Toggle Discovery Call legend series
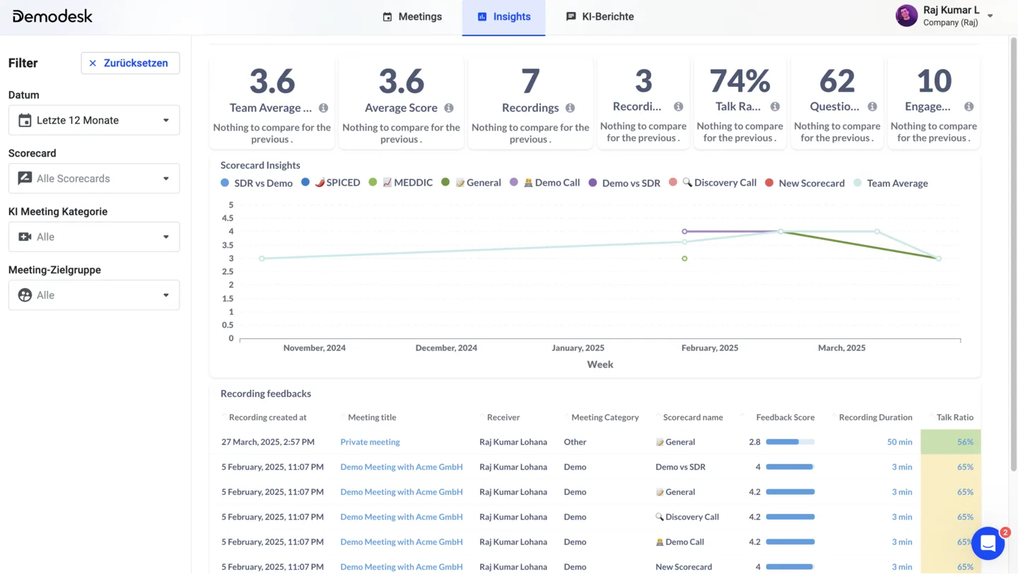1018x574 pixels. coord(713,183)
